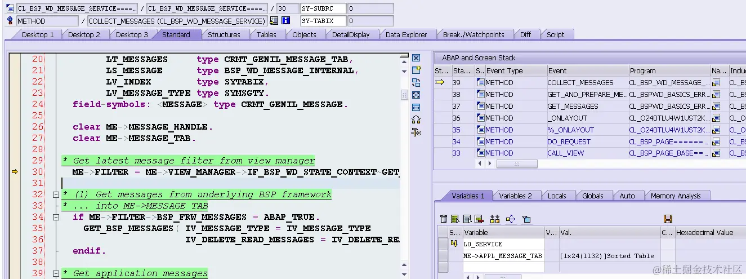Image resolution: width=746 pixels, height=279 pixels.
Task: Click the Event Type column header
Action: coord(516,70)
